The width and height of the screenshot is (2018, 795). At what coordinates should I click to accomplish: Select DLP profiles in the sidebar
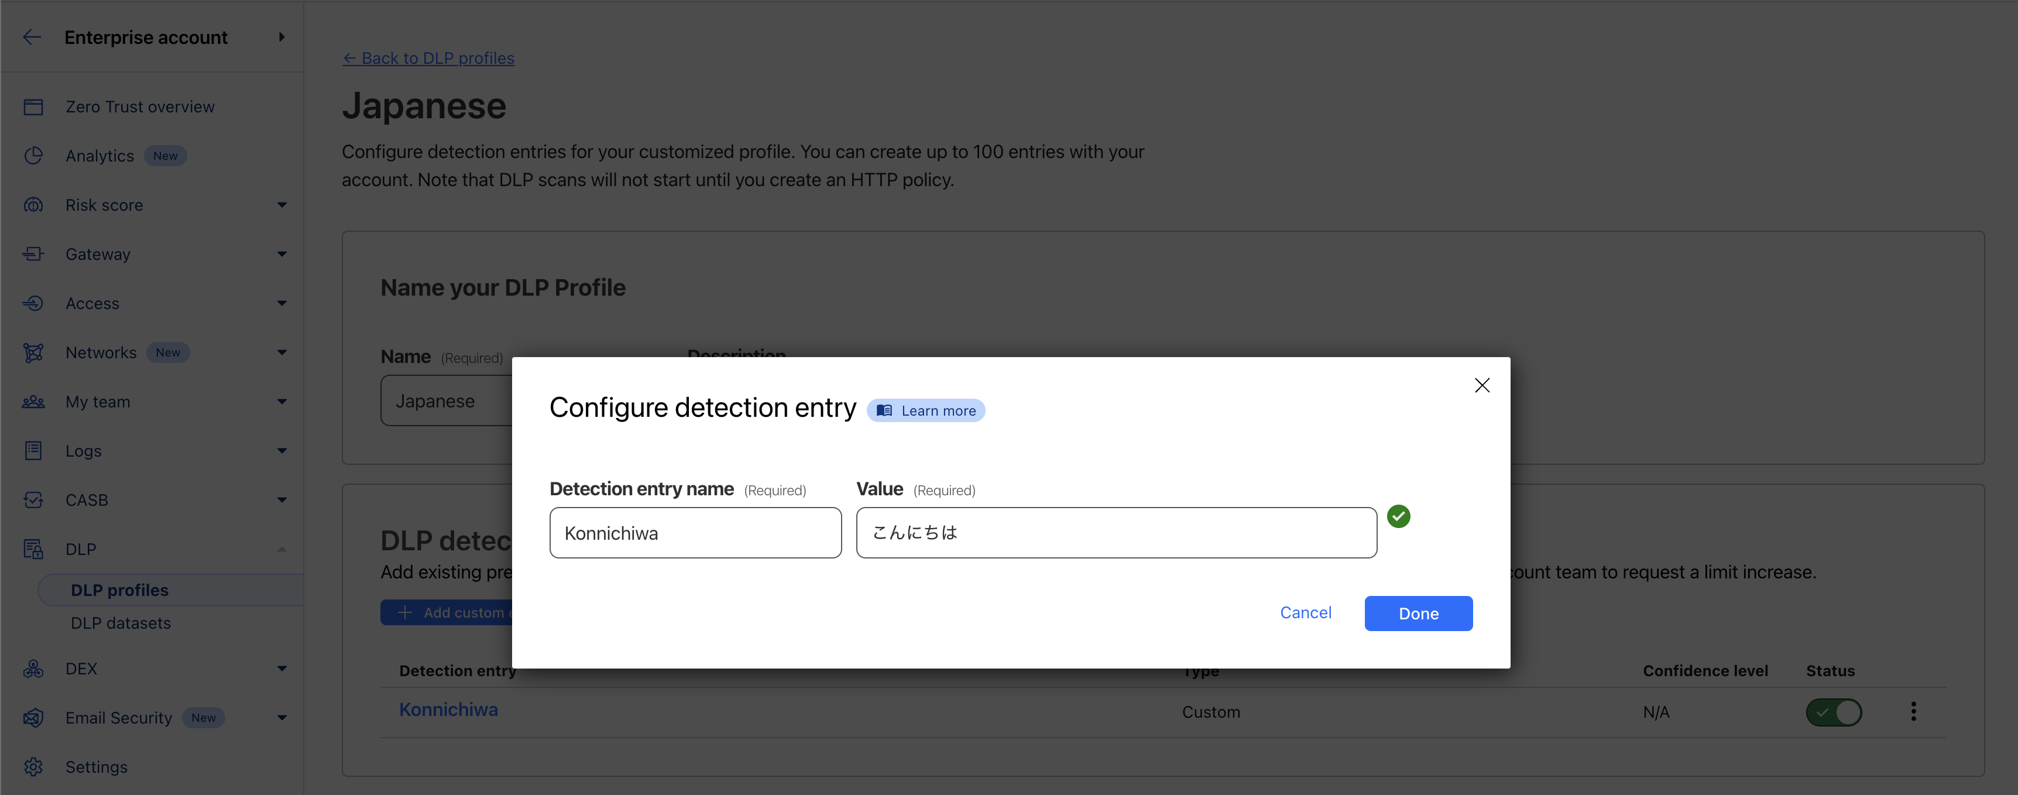tap(120, 590)
